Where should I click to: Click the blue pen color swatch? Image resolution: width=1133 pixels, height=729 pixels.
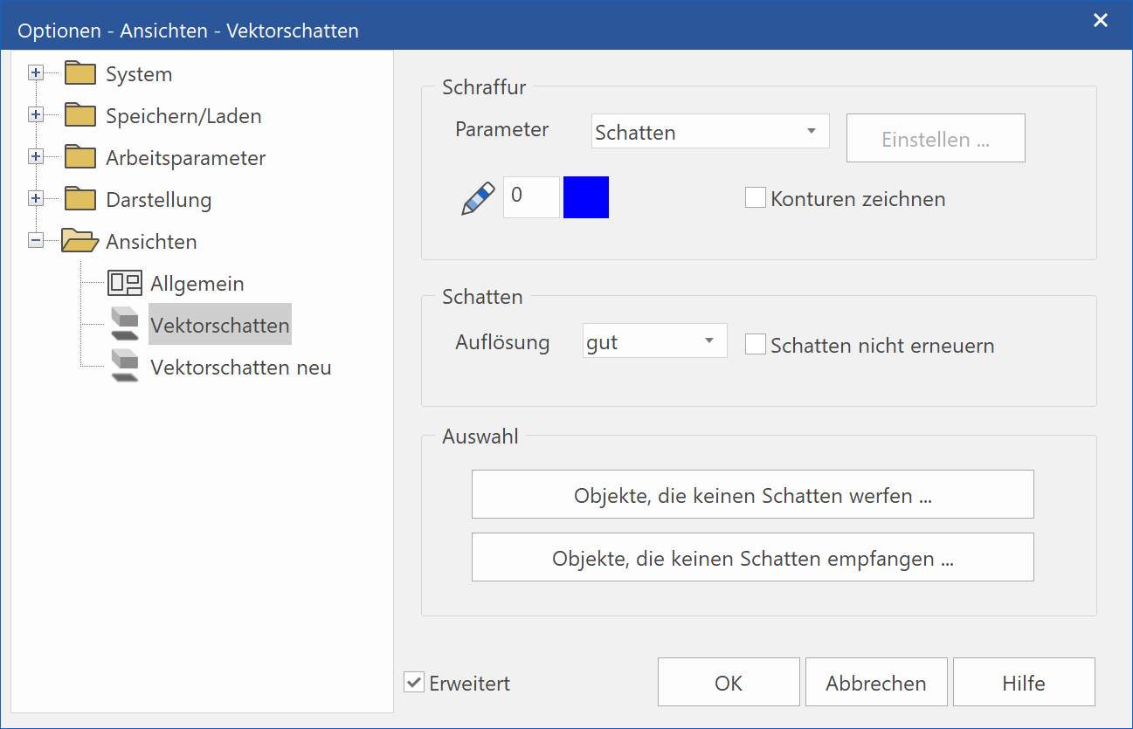[586, 196]
